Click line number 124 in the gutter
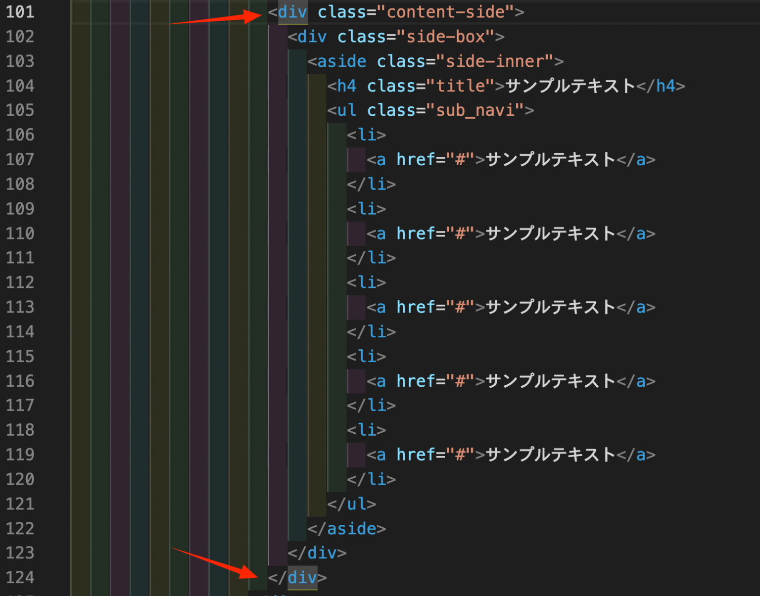Screen dimensions: 760x596 tap(21, 577)
